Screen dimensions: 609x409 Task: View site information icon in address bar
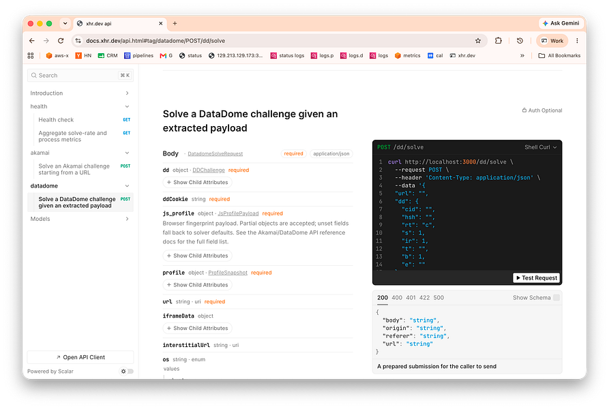click(x=78, y=41)
